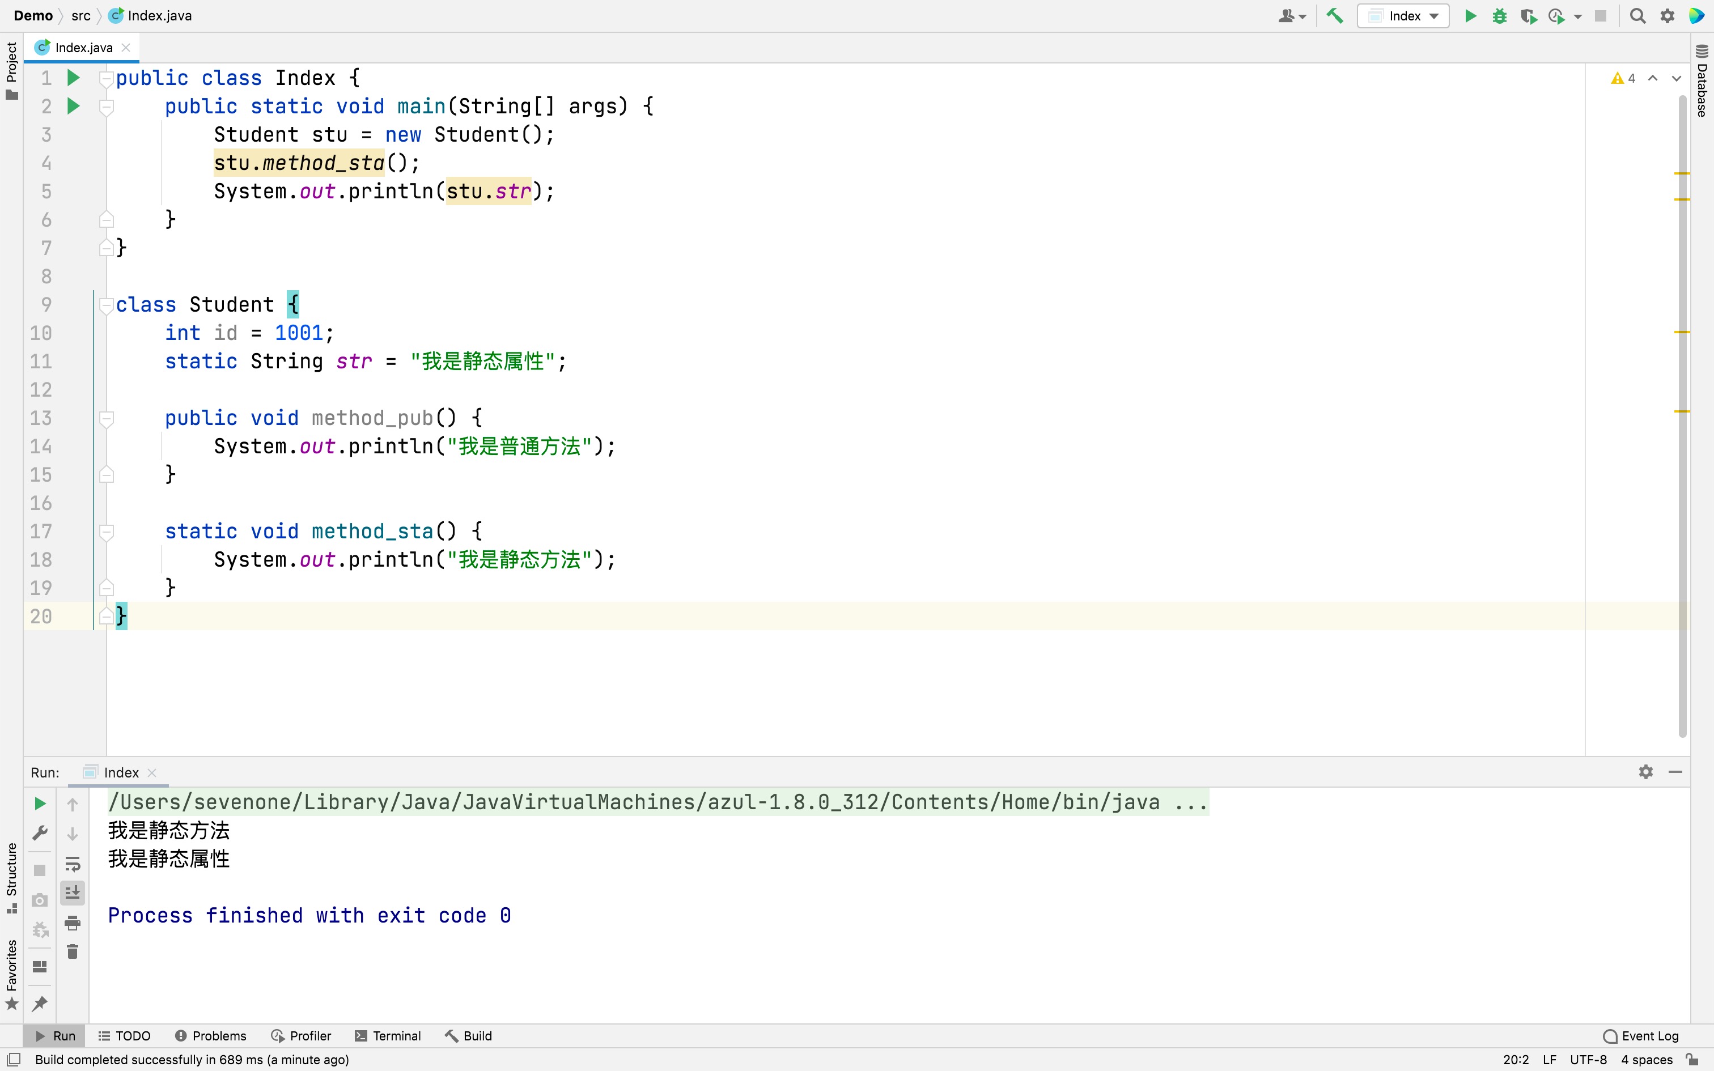Toggle Scroll to End in Run console
Screen dimensions: 1714x1071
(x=72, y=892)
